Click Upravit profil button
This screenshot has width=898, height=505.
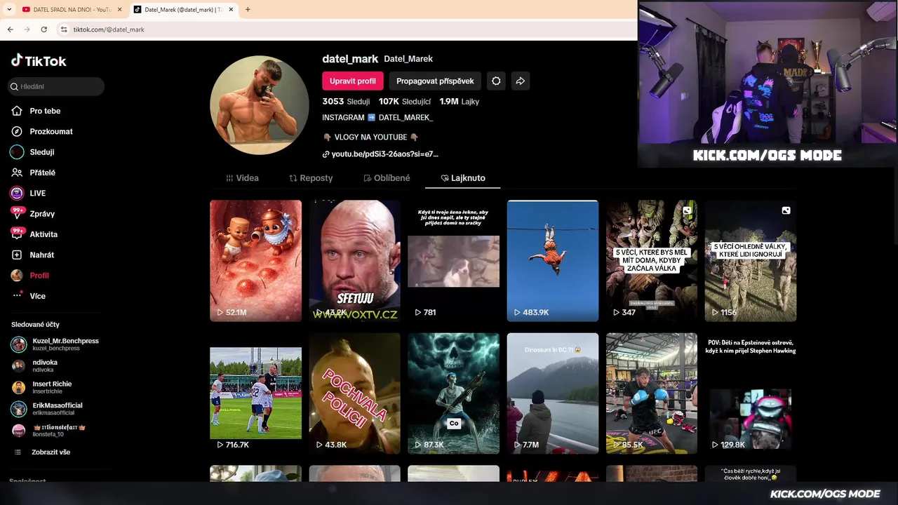tap(353, 81)
